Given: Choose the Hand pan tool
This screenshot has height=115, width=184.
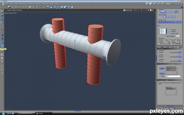Looking at the screenshot, I should coord(2,58).
